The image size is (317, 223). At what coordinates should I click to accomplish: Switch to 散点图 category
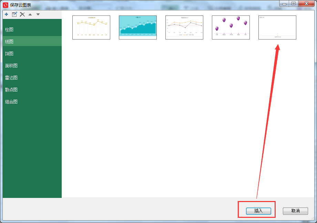pyautogui.click(x=32, y=90)
